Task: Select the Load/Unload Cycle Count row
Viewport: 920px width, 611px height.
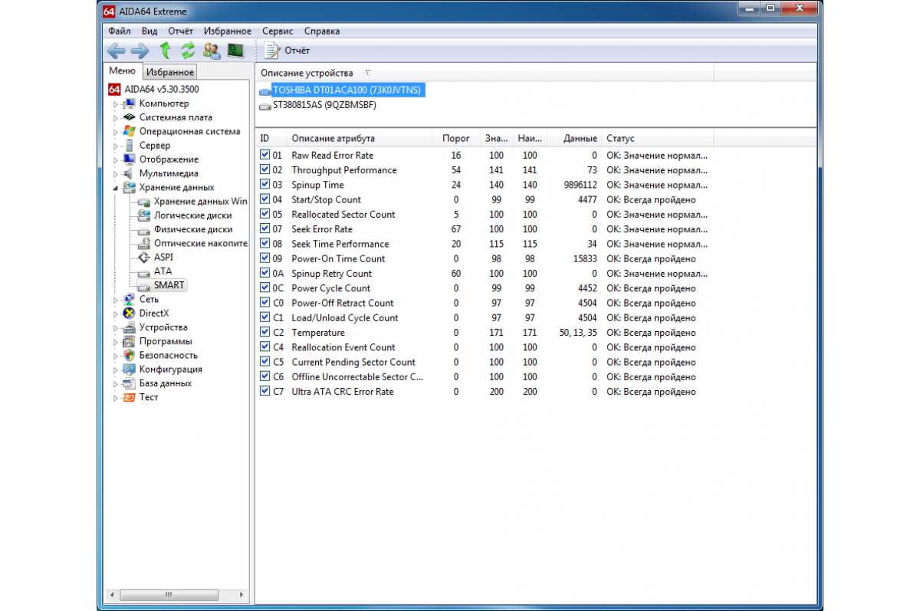Action: tap(487, 317)
